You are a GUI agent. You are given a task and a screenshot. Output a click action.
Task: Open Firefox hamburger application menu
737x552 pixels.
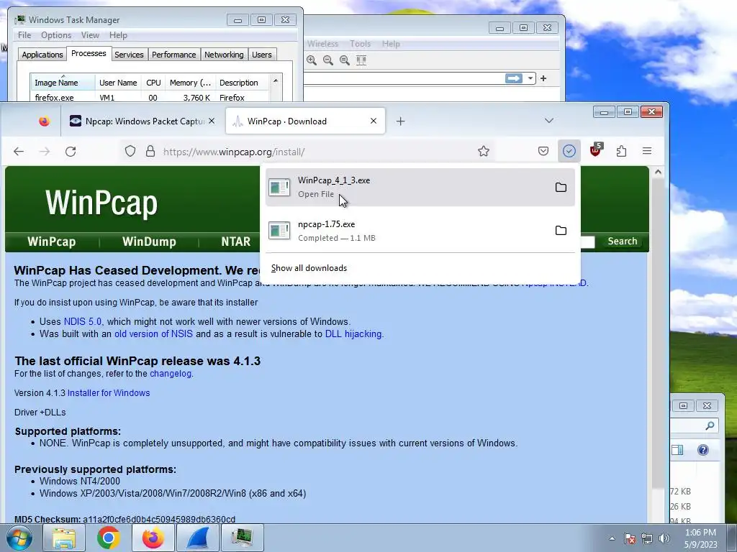(647, 151)
